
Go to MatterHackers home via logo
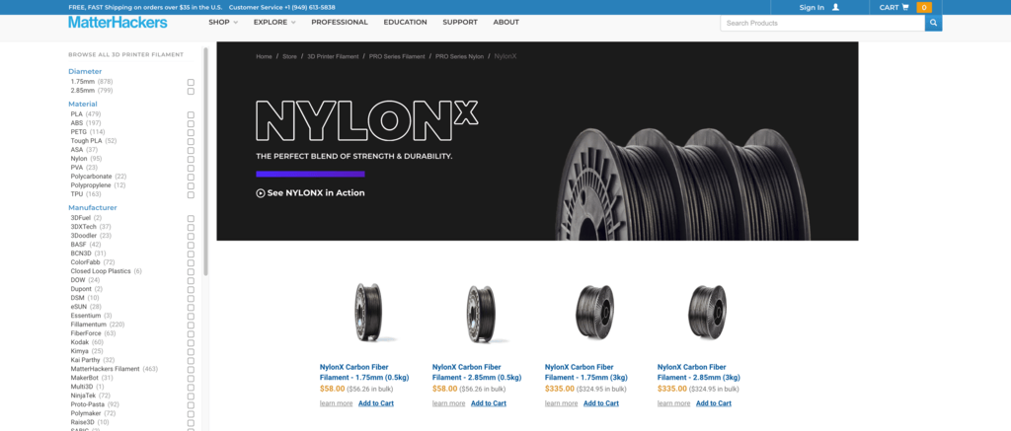(x=118, y=22)
